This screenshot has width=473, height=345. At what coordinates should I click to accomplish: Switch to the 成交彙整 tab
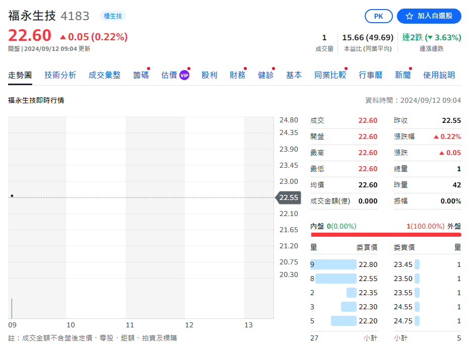[105, 75]
